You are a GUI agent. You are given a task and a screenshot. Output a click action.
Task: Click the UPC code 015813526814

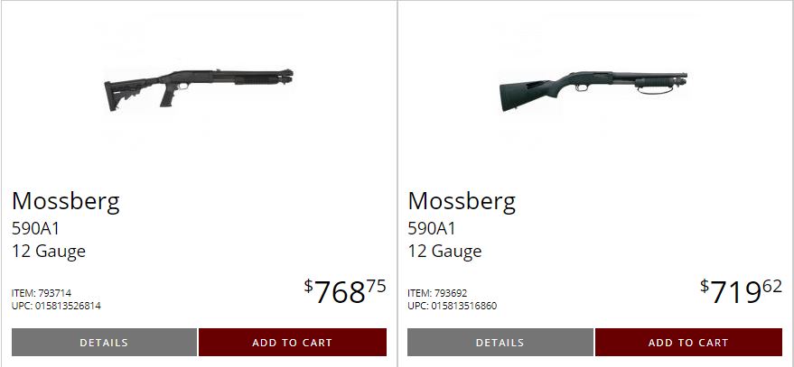click(x=66, y=306)
